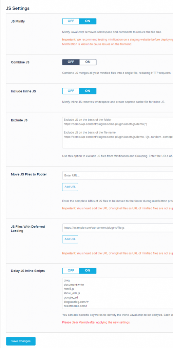
Task: Click ON half of Include Inline JS
Action: click(x=88, y=91)
